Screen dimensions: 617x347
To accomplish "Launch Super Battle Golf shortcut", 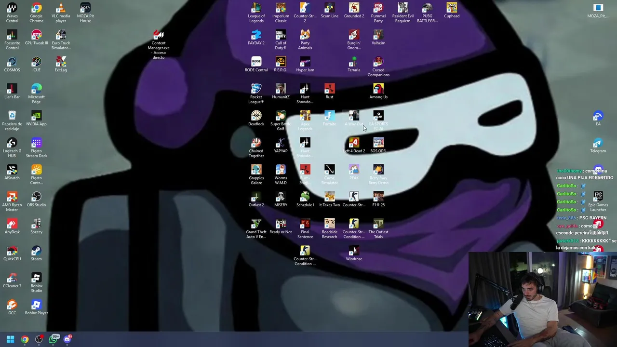I will click(281, 120).
